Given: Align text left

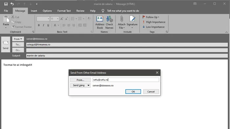Looking at the screenshot, I should click(64, 25).
